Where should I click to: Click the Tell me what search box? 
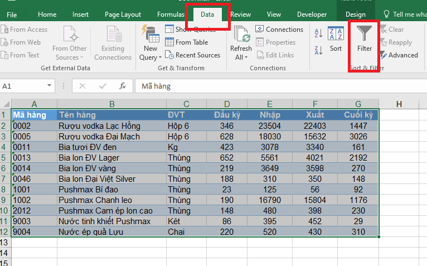(405, 14)
